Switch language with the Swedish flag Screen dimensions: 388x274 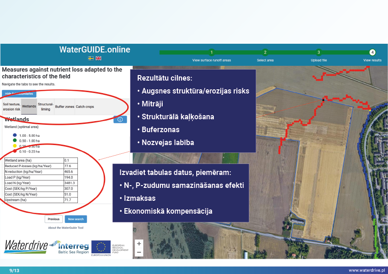(91, 58)
